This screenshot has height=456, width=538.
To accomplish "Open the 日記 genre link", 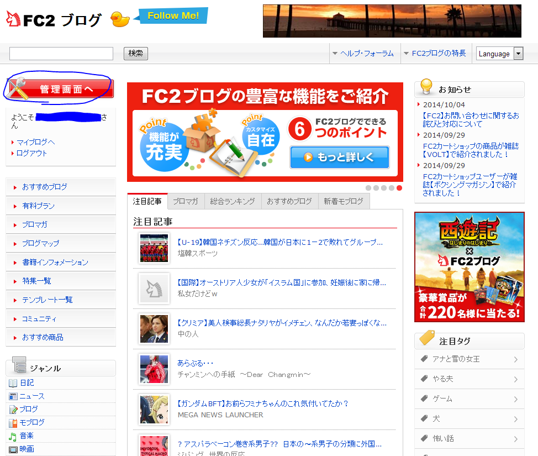I will 27,383.
